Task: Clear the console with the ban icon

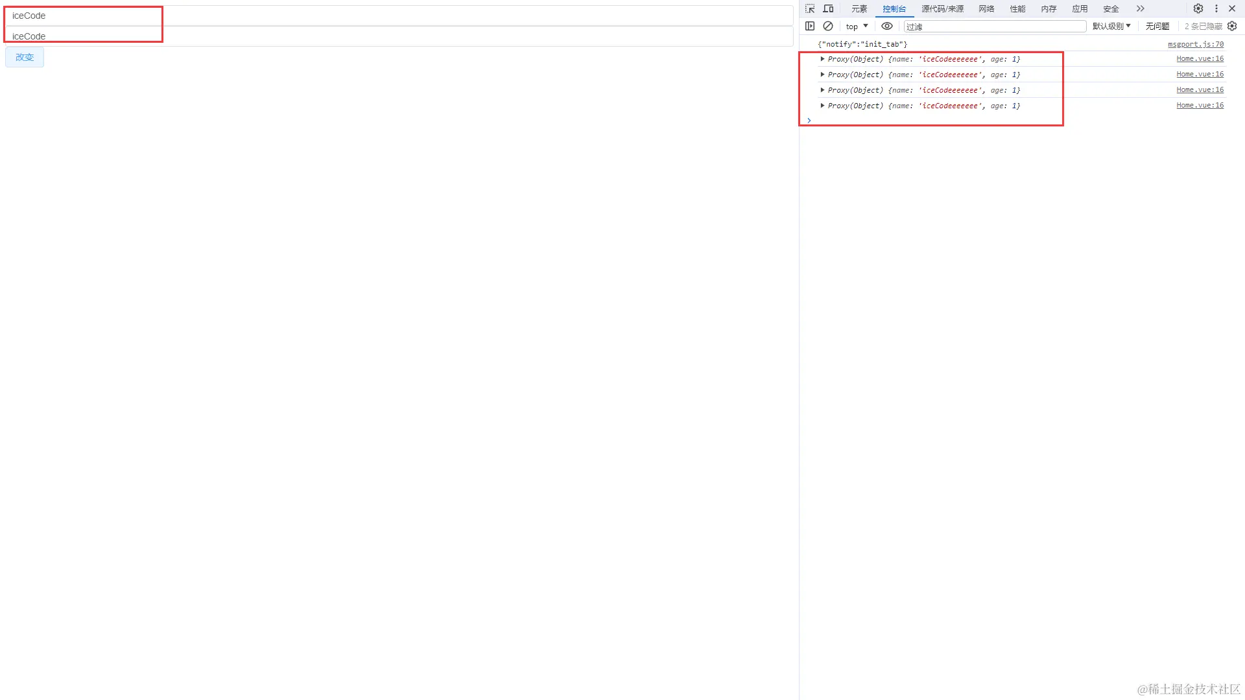Action: coord(828,26)
